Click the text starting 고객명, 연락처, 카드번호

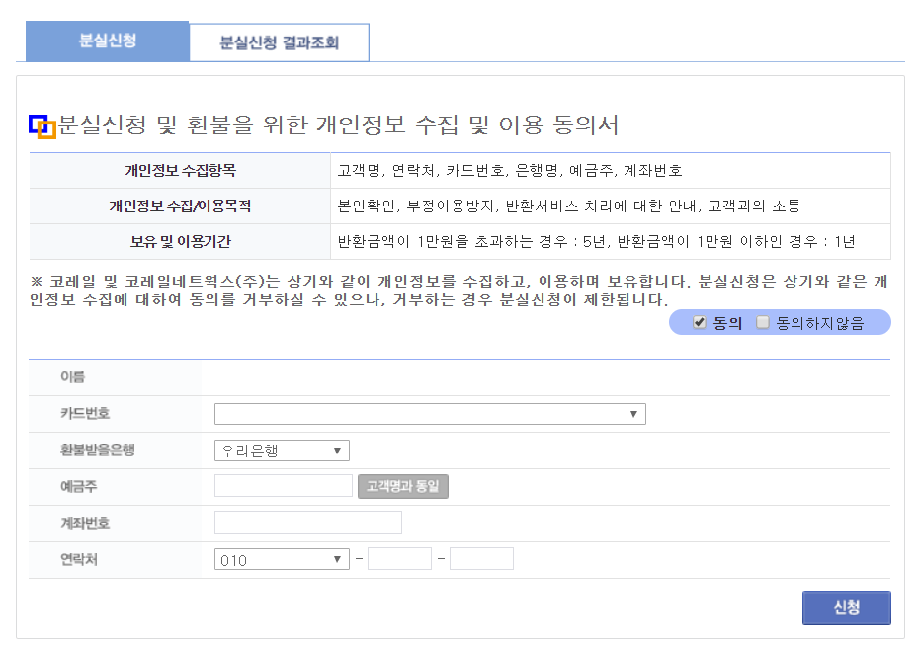coord(510,171)
